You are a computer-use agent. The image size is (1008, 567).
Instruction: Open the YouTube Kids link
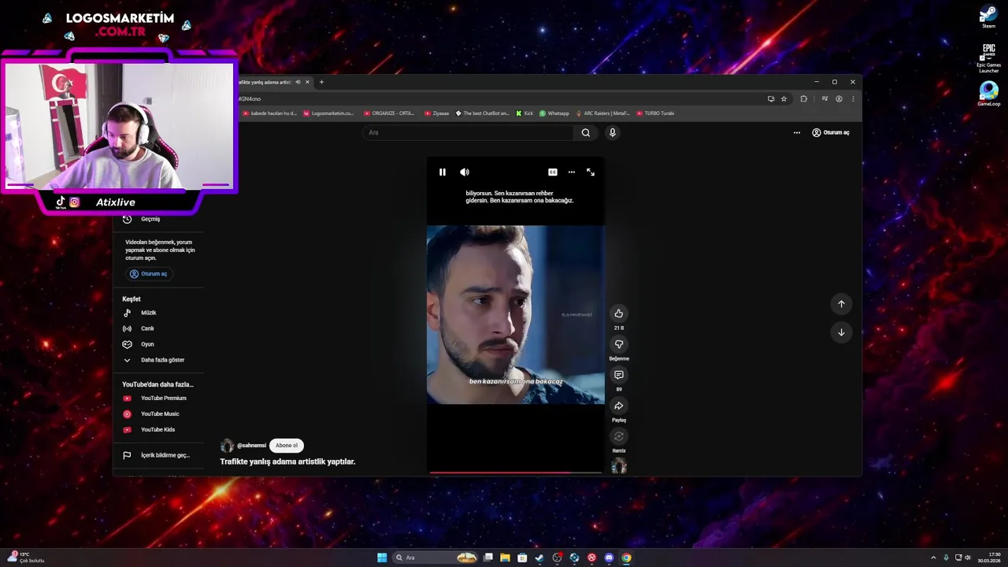pos(157,430)
